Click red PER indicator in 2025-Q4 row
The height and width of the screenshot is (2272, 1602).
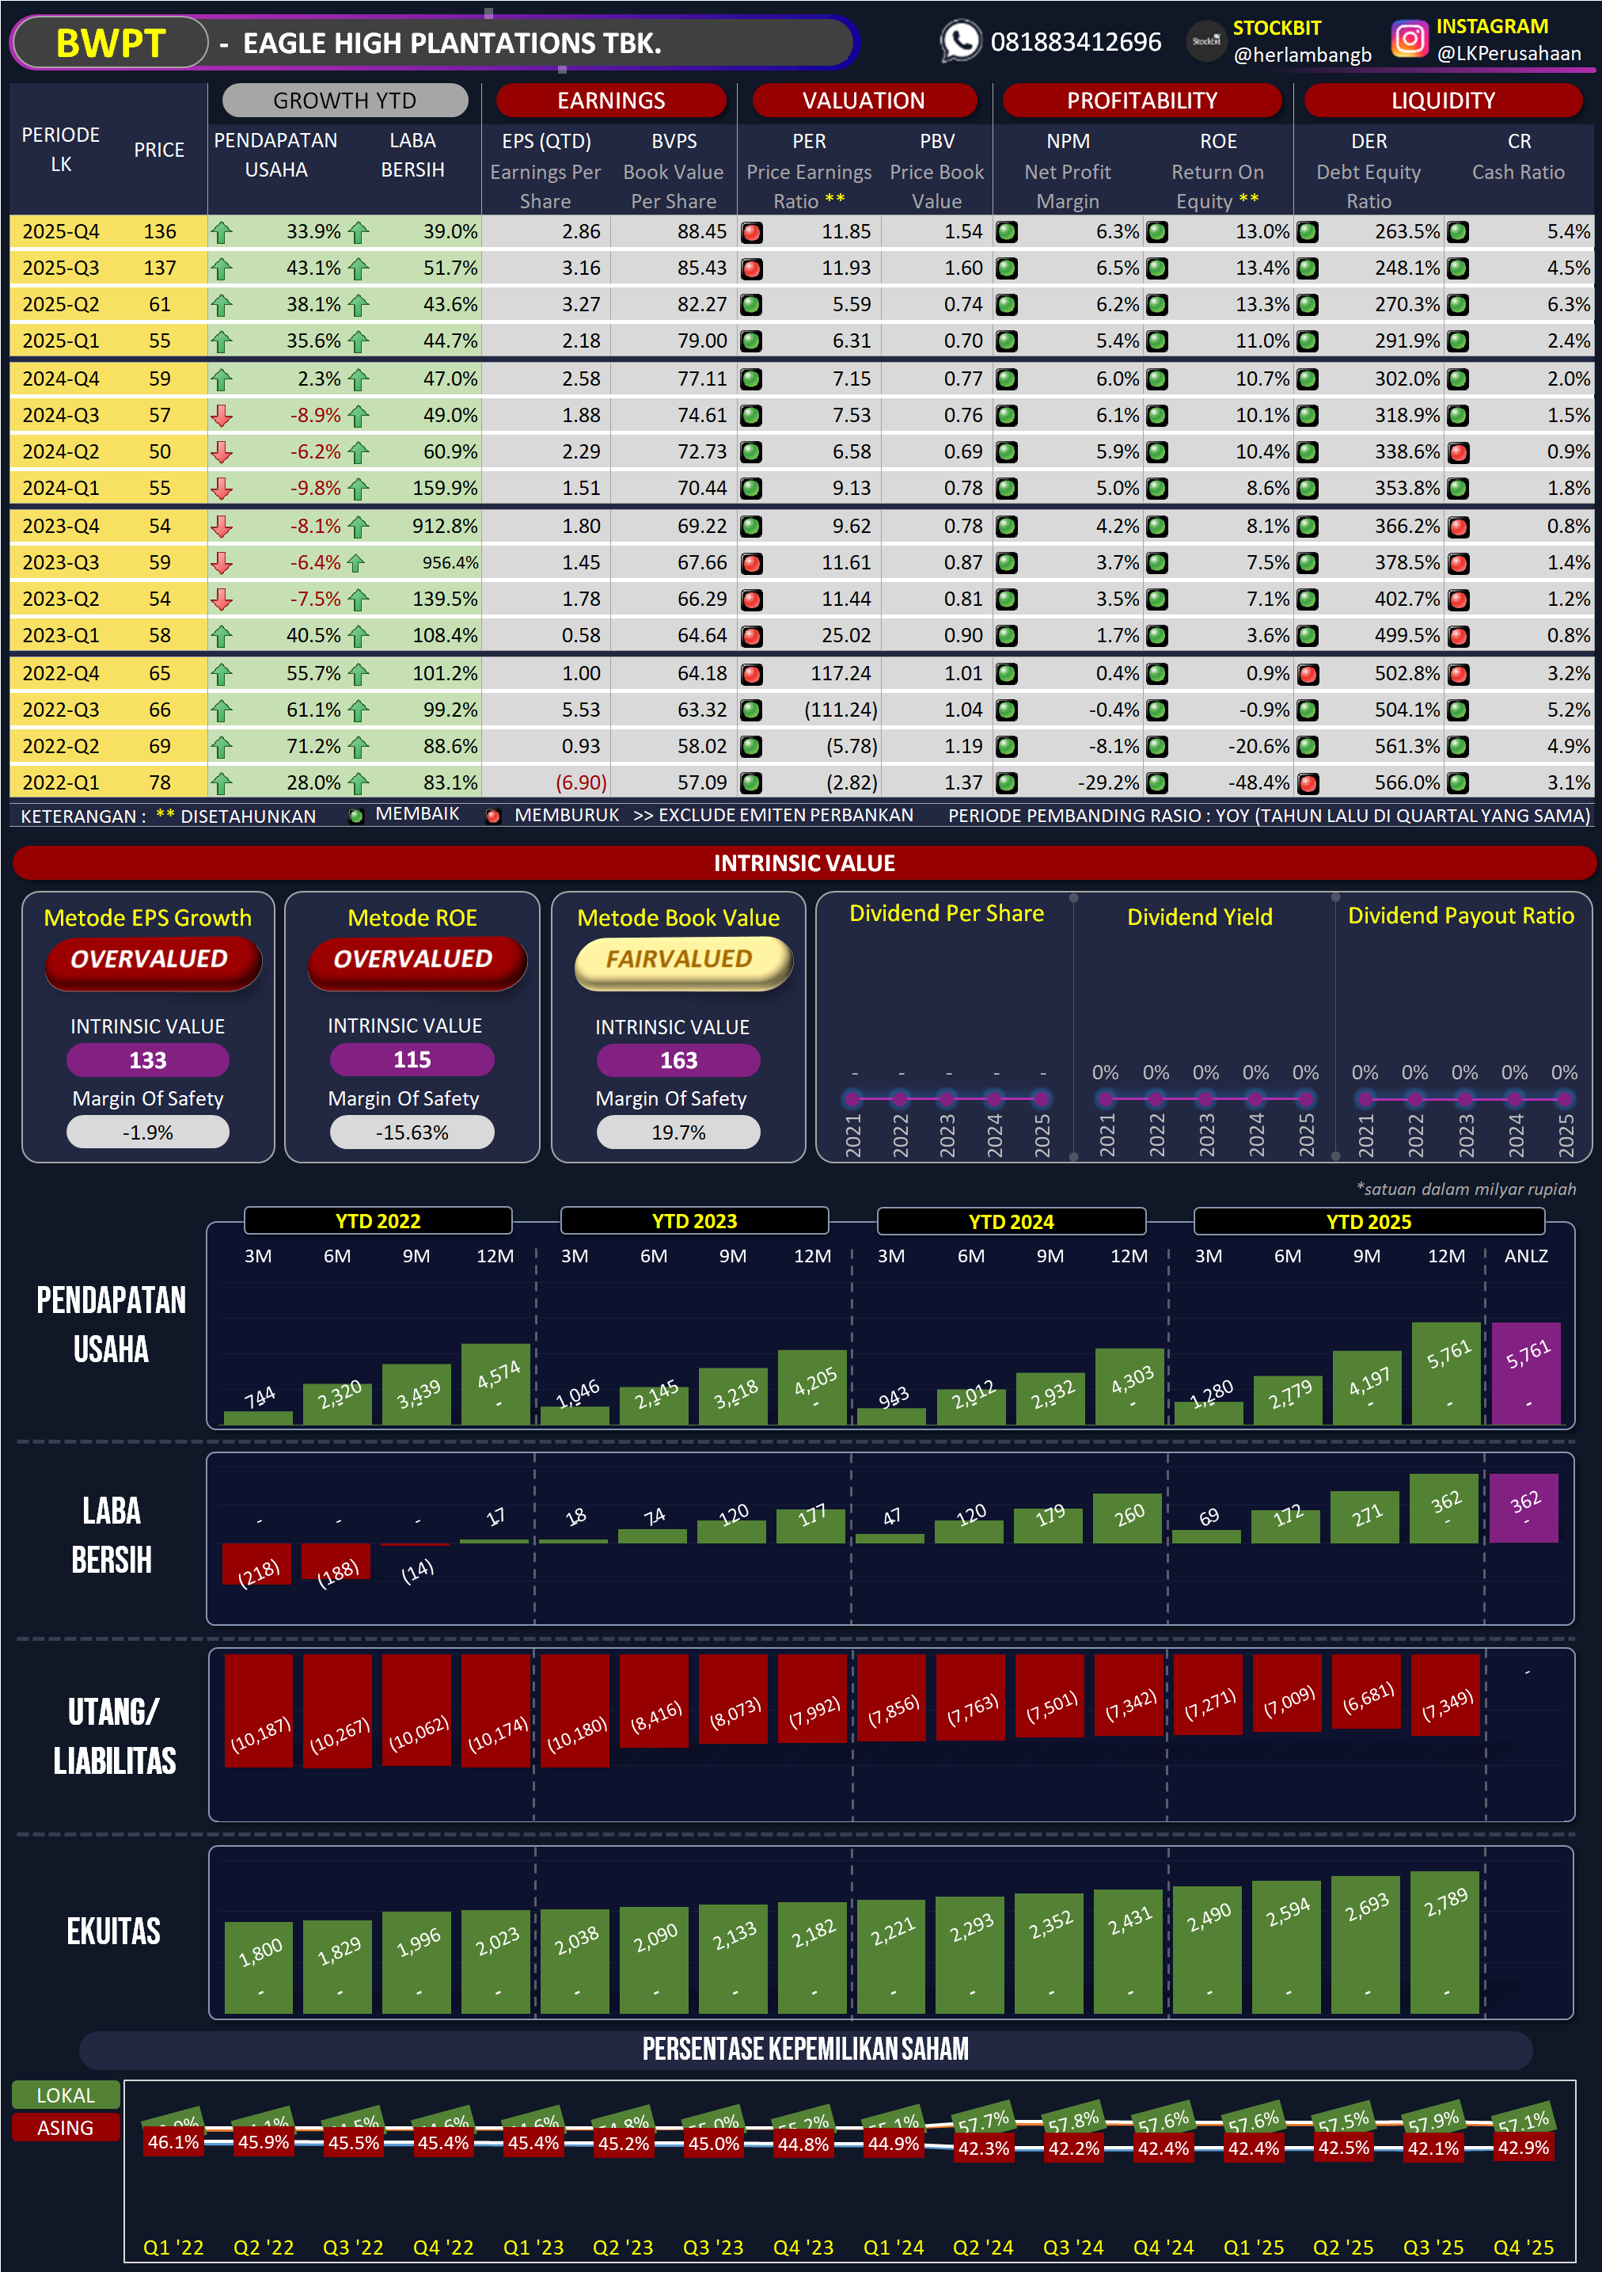coord(752,233)
